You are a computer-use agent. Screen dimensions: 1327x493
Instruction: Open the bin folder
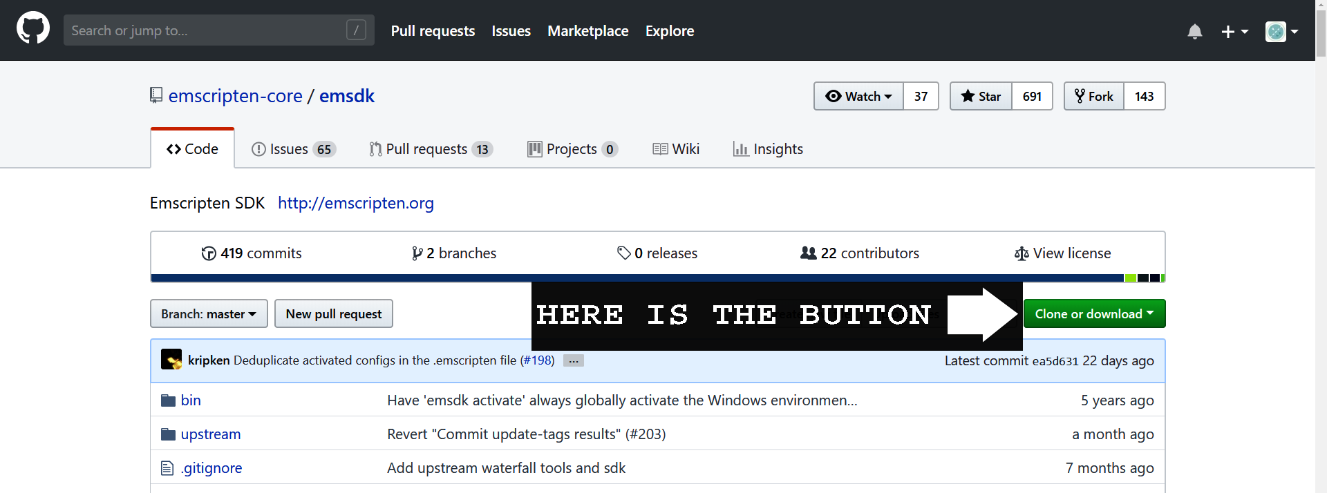click(190, 400)
